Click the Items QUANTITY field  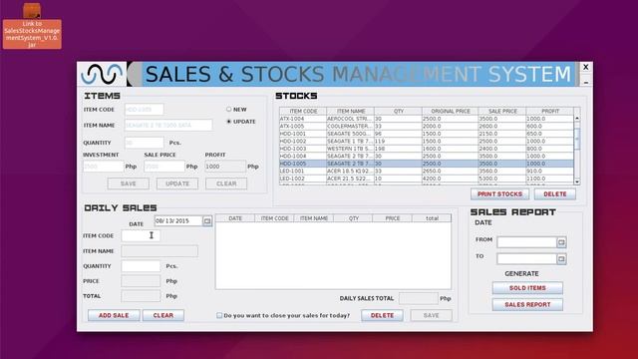point(144,143)
